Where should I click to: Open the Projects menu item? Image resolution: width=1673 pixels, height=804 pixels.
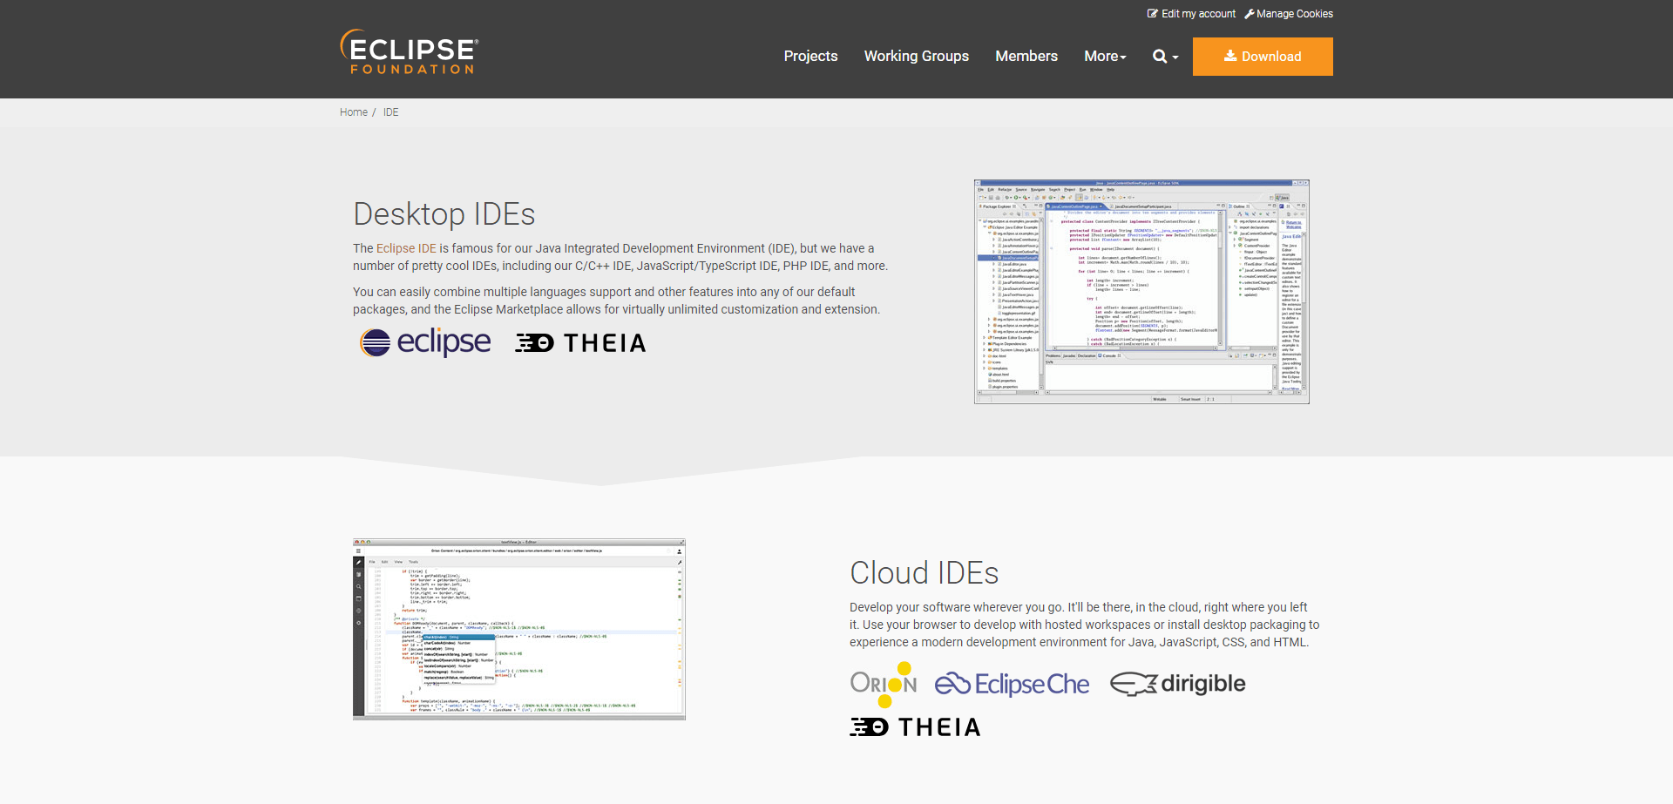(810, 56)
